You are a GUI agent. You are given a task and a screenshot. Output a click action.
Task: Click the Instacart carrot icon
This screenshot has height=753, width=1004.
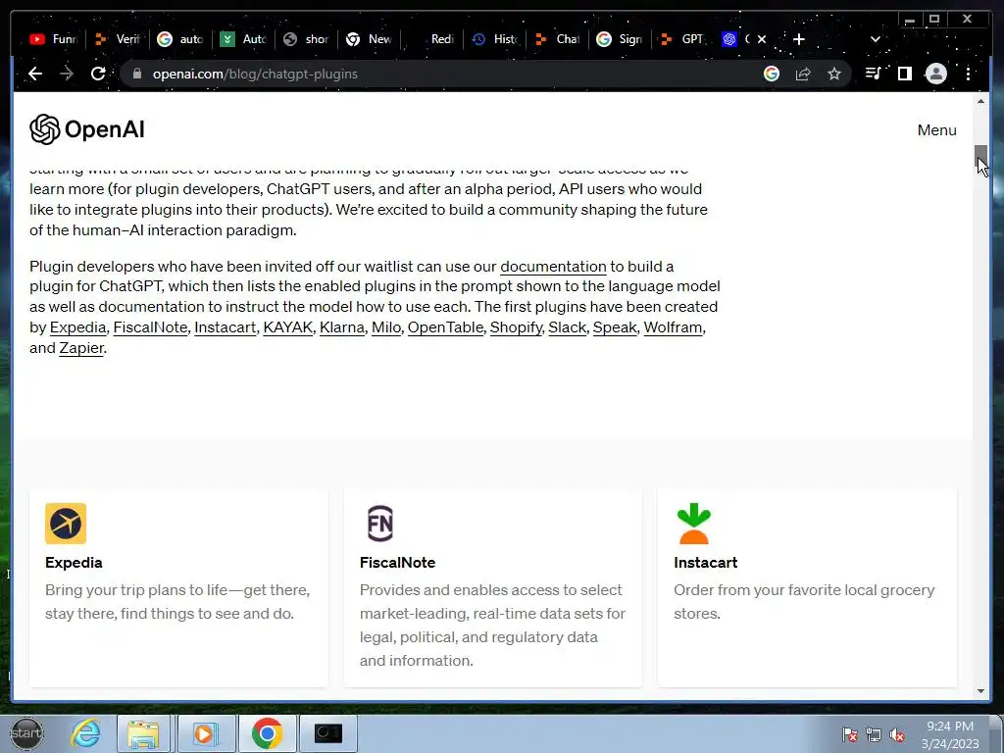point(693,524)
